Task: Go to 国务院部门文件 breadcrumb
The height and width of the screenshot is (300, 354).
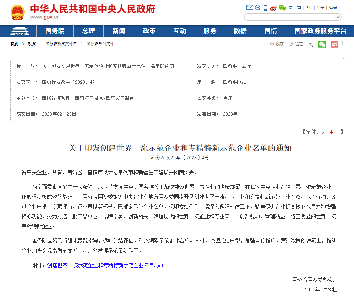Action: pos(100,44)
